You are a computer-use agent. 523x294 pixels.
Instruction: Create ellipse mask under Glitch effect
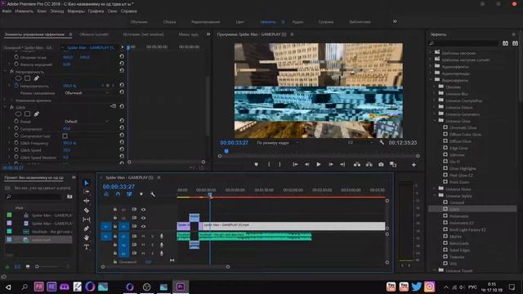[x=18, y=114]
